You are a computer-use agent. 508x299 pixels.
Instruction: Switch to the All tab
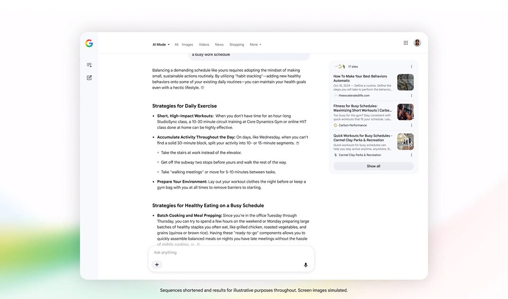[x=176, y=45]
